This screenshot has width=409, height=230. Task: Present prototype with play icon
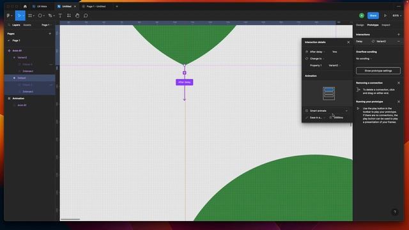pyautogui.click(x=385, y=15)
